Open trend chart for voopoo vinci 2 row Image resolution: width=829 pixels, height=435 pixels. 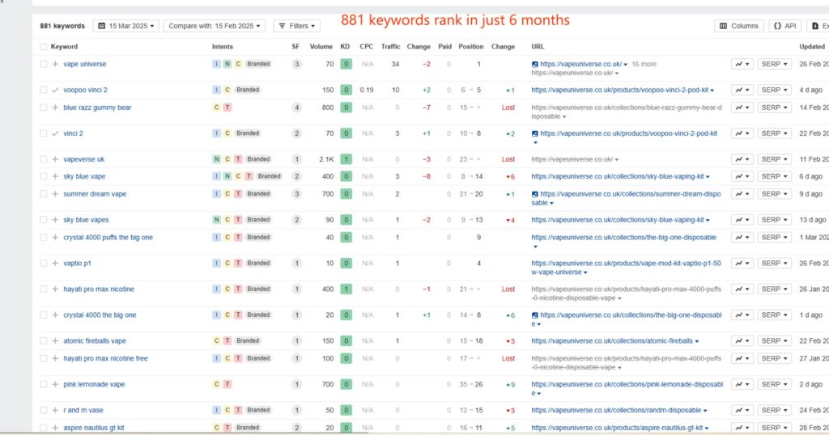742,90
